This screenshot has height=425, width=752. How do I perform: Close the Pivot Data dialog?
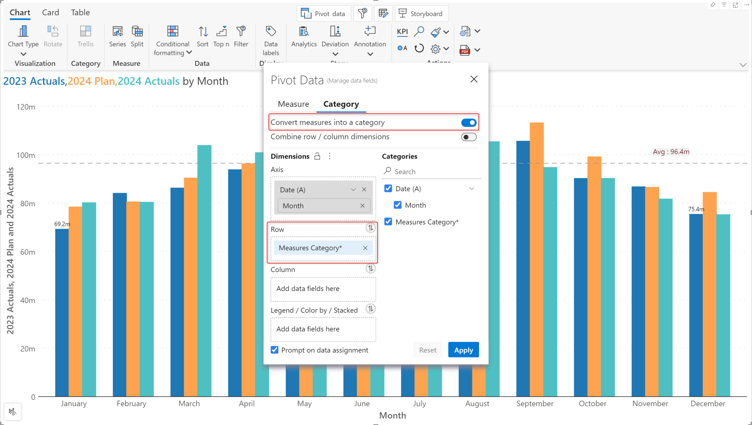coord(474,79)
